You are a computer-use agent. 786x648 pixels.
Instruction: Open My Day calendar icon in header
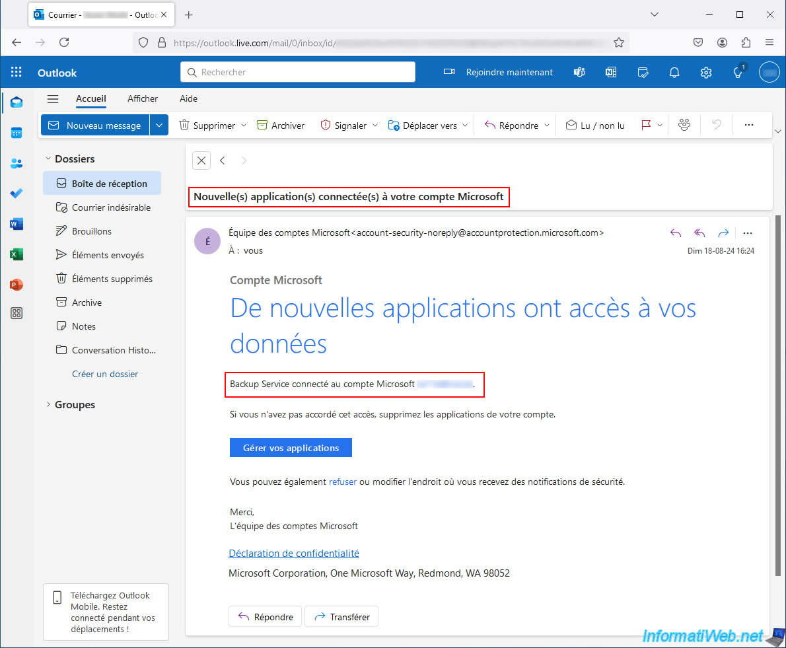[643, 72]
